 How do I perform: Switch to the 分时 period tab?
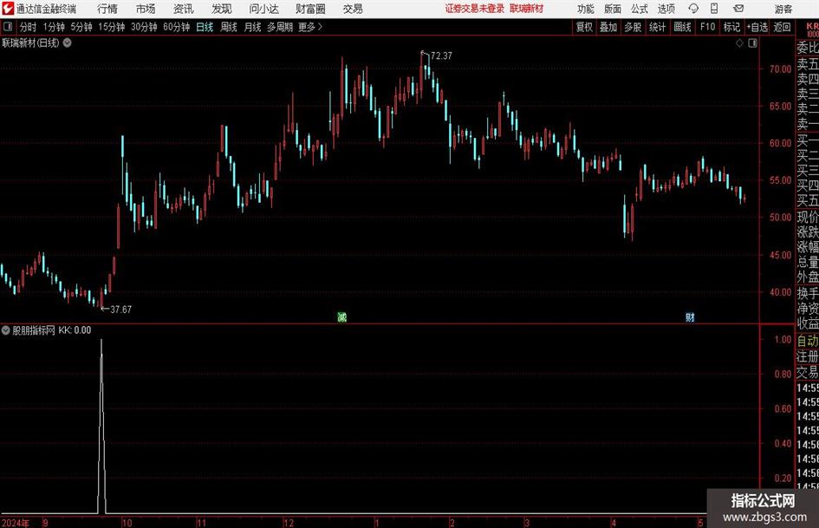click(29, 27)
